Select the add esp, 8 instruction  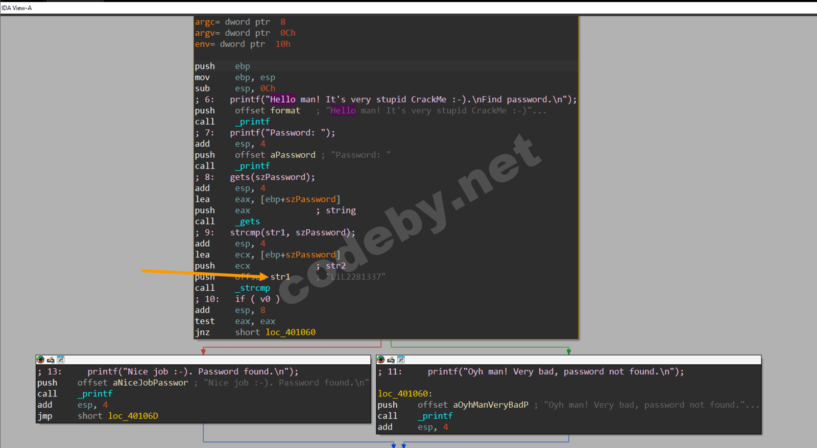tap(230, 310)
